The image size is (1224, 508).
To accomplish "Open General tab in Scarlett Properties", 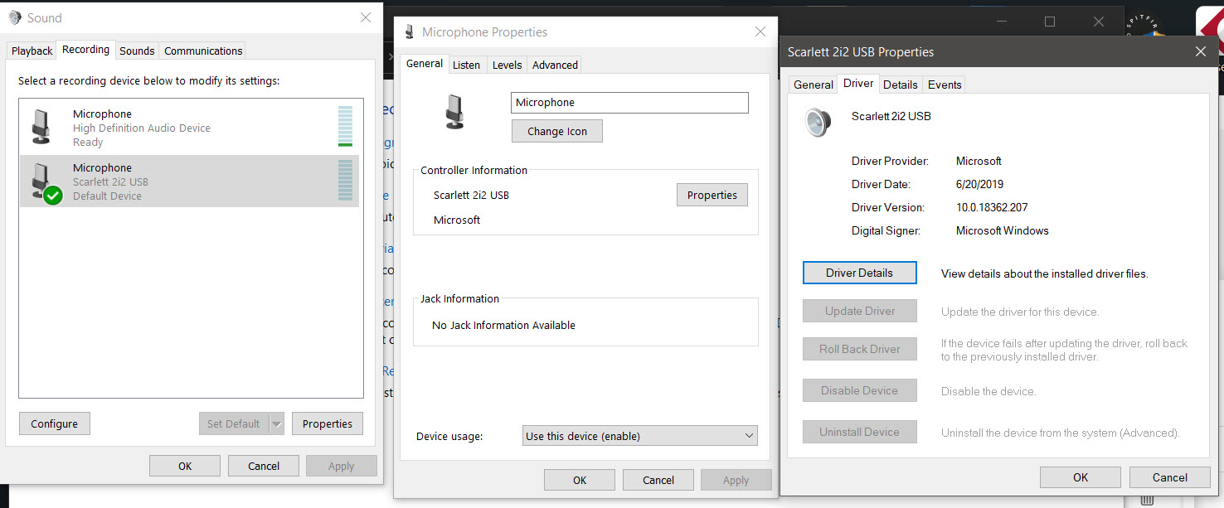I will 814,85.
